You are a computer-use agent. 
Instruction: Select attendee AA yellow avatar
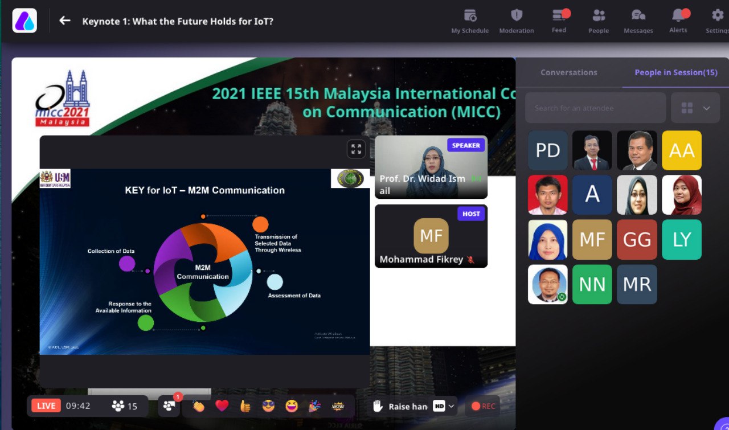(682, 150)
